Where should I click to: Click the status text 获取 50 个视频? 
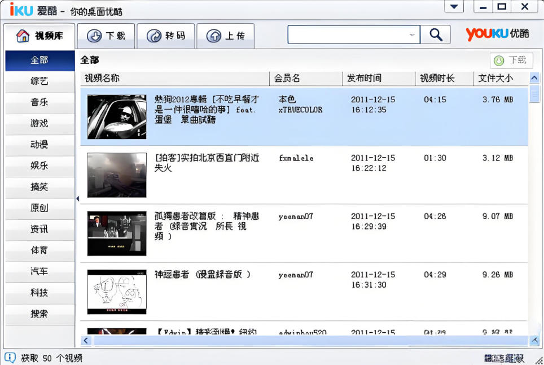[x=52, y=358]
